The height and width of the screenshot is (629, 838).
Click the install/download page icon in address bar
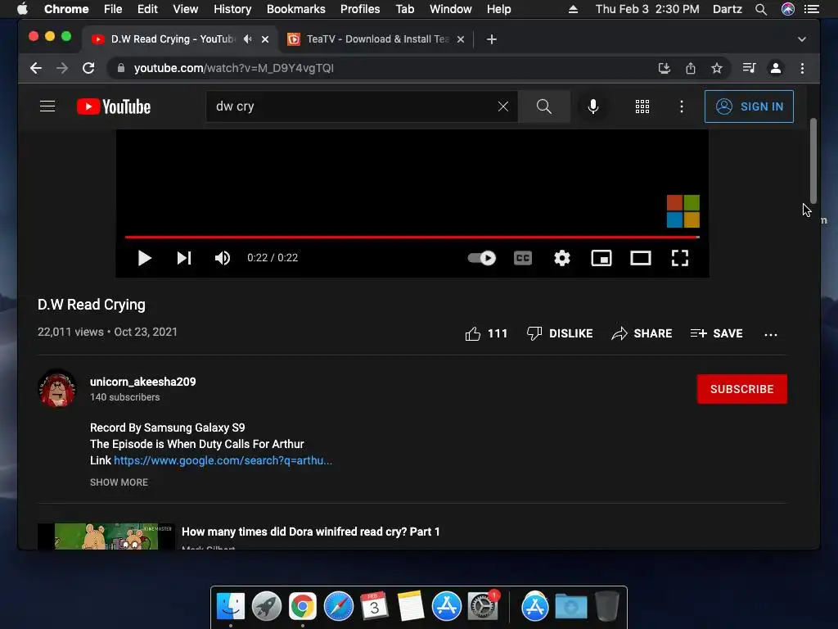(665, 68)
